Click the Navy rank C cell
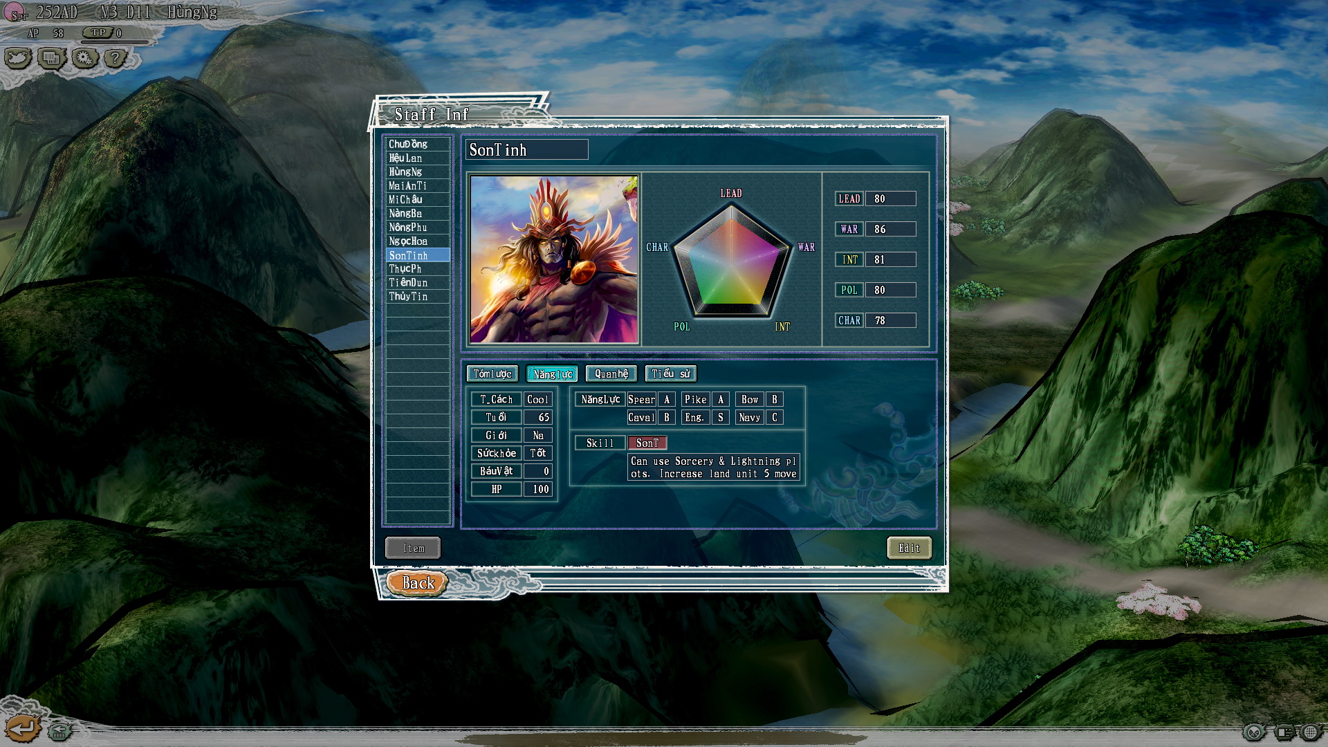This screenshot has height=747, width=1328. tap(775, 417)
